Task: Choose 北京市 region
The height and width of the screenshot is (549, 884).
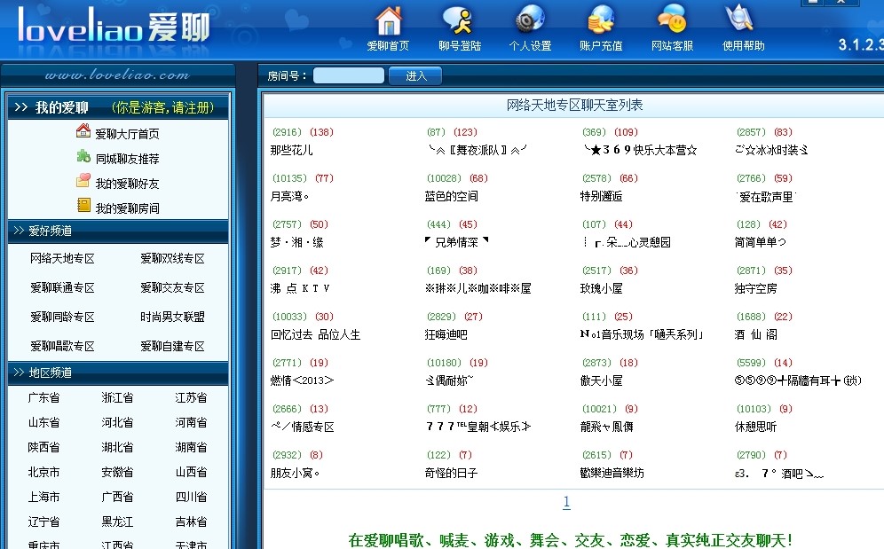Action: pyautogui.click(x=44, y=473)
